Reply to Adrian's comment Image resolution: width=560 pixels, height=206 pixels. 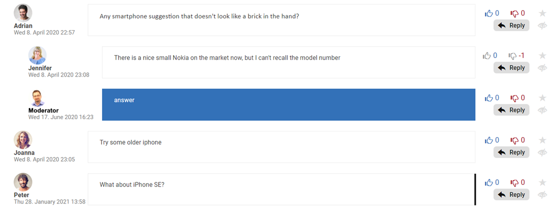[511, 25]
